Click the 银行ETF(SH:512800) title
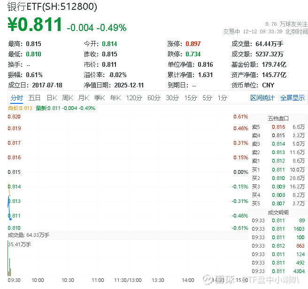 coord(53,7)
